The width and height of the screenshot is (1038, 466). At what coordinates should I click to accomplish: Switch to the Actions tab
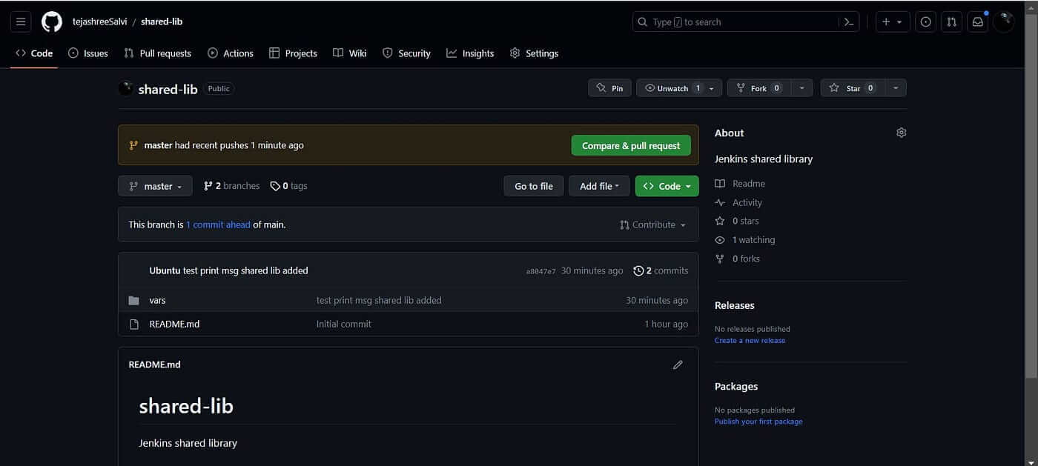[x=230, y=53]
